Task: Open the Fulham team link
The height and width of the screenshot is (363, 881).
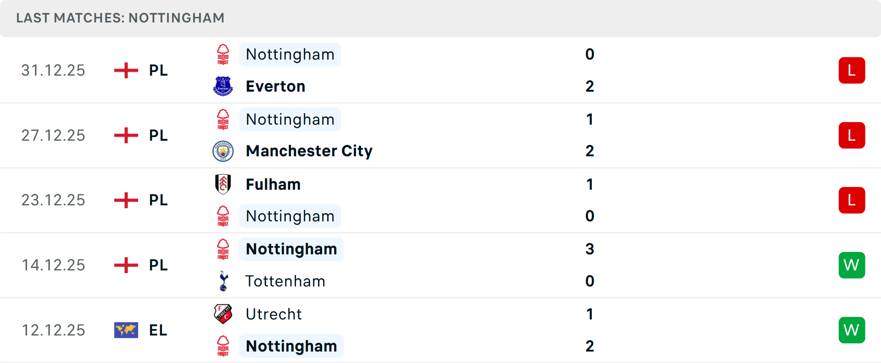Action: click(273, 184)
